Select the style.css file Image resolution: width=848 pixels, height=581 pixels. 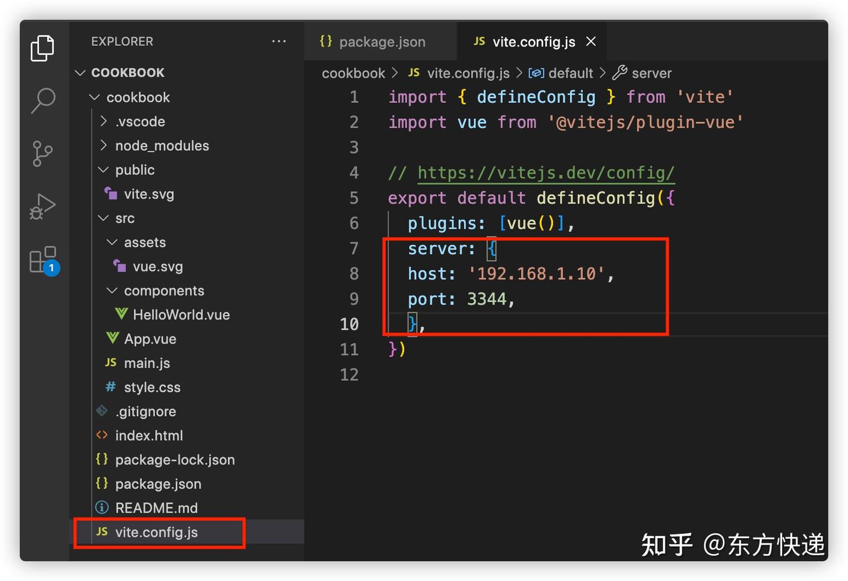point(152,387)
